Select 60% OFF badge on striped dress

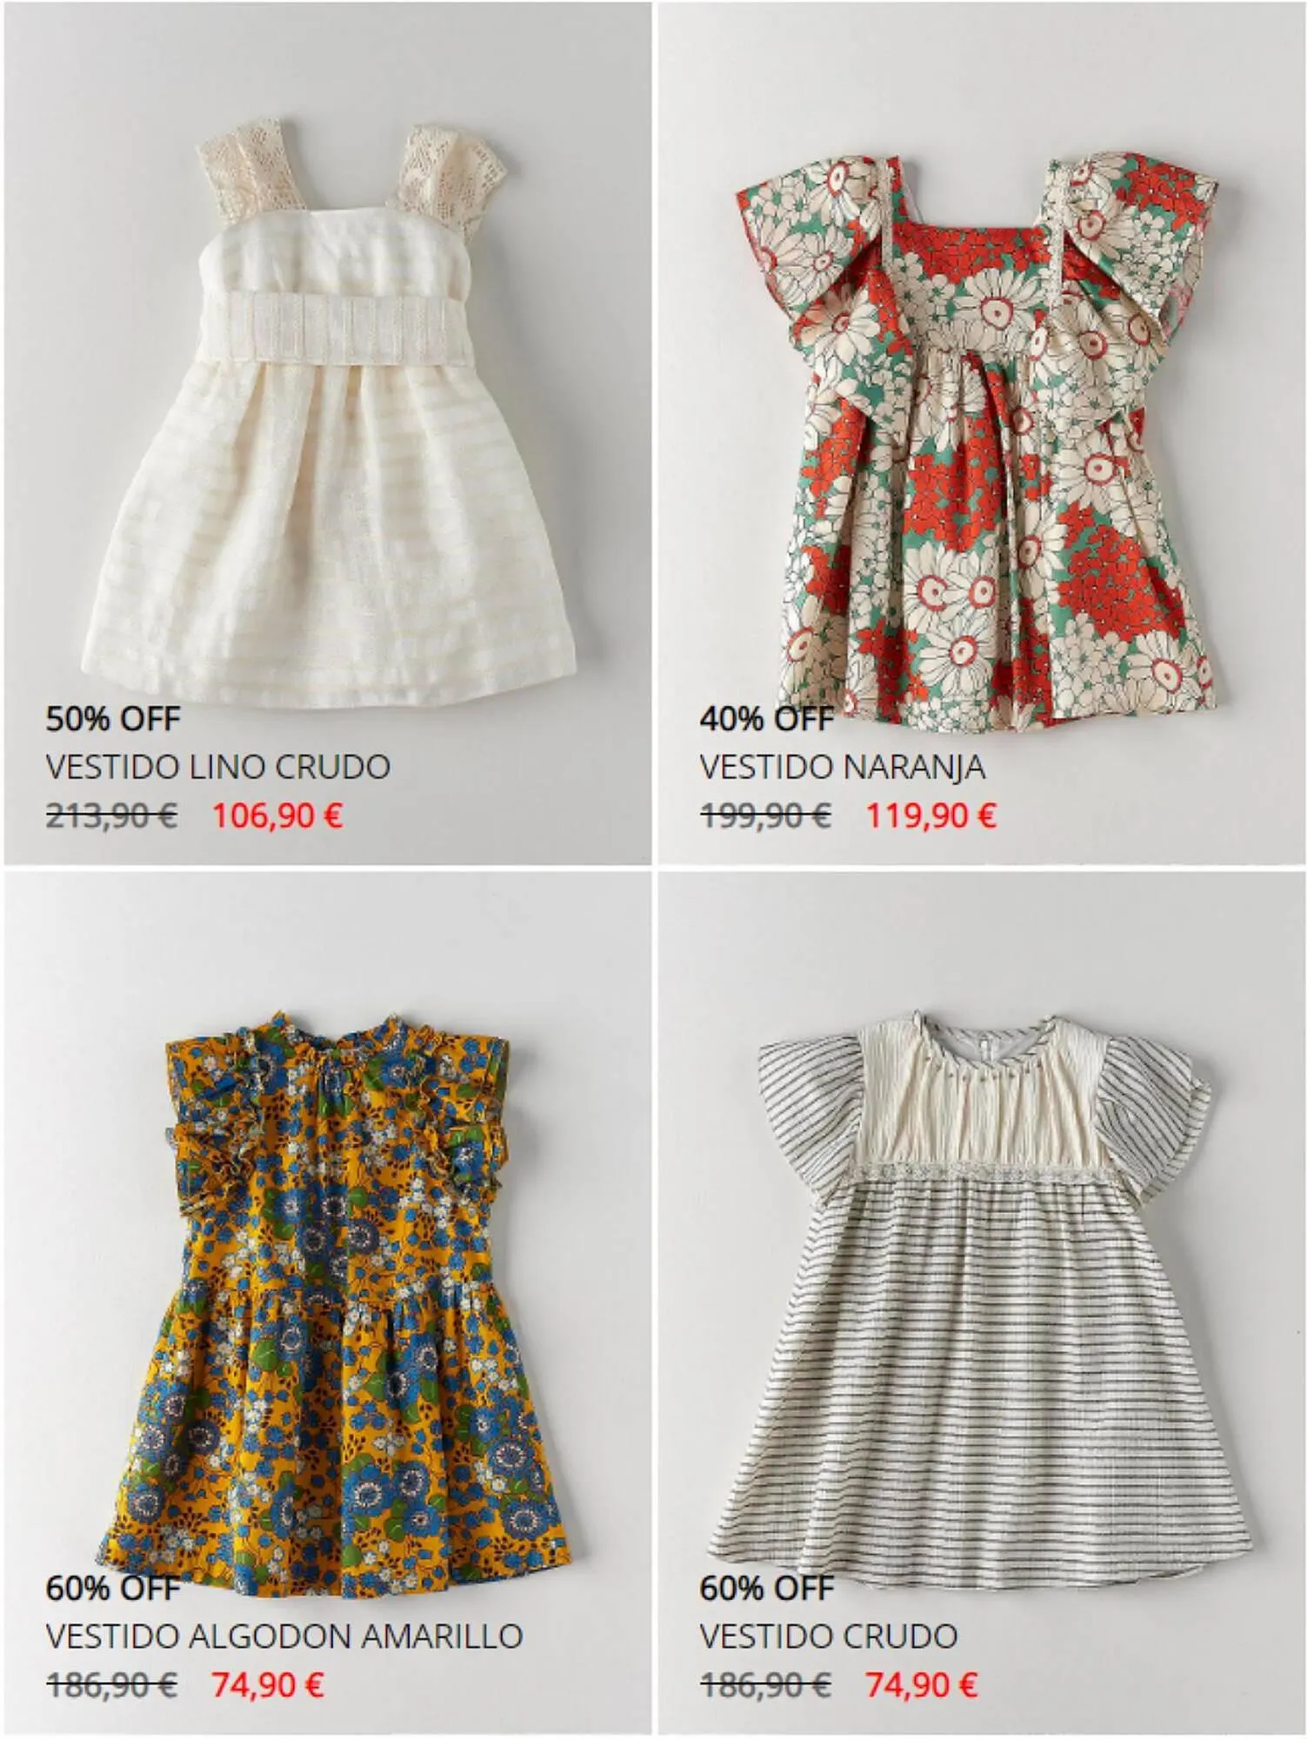tap(767, 1589)
